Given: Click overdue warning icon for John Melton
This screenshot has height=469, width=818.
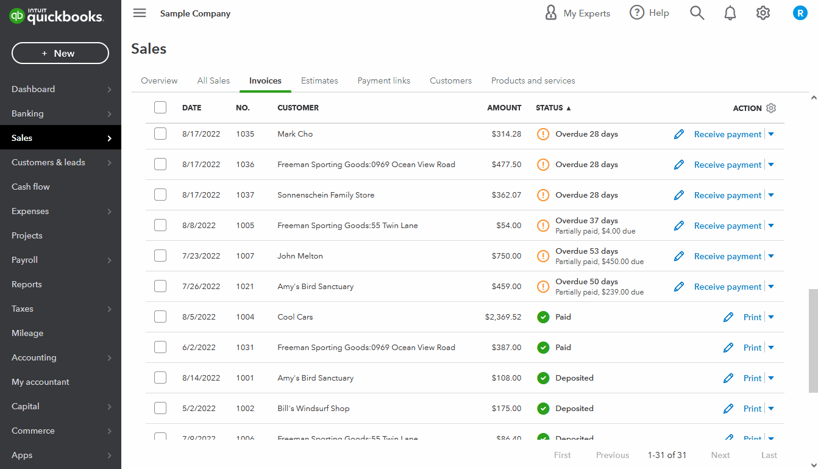Looking at the screenshot, I should pos(543,256).
